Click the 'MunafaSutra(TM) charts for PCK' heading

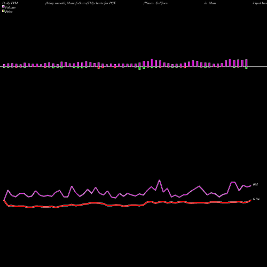[x=91, y=3]
